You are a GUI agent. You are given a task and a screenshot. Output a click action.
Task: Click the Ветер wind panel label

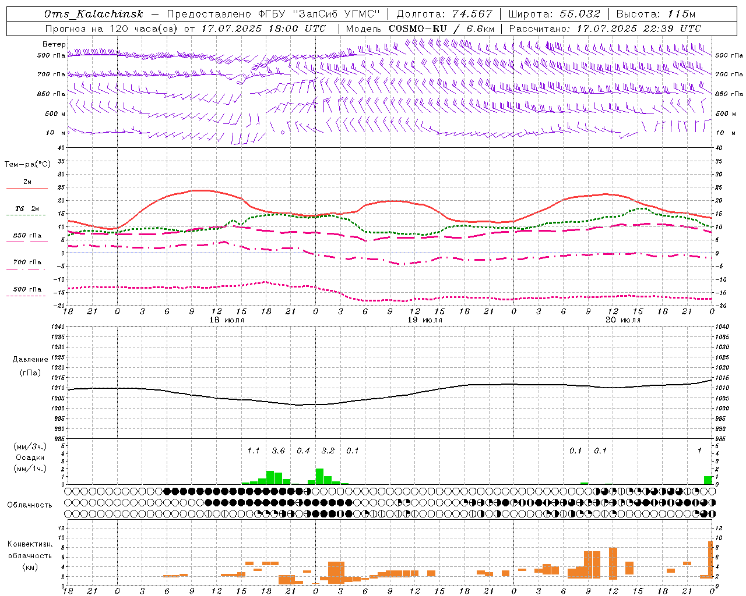pos(54,44)
